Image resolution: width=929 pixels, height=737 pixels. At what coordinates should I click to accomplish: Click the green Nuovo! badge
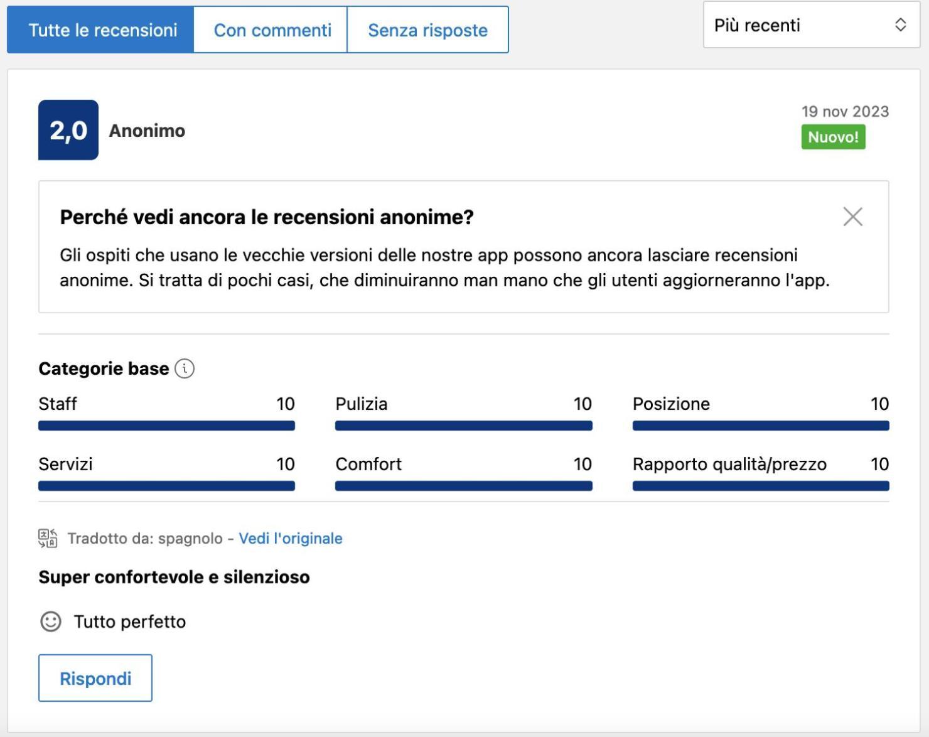(833, 137)
